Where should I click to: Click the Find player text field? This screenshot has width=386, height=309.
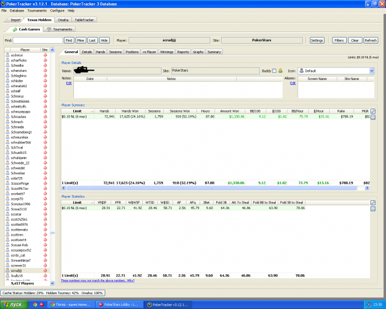point(37,40)
